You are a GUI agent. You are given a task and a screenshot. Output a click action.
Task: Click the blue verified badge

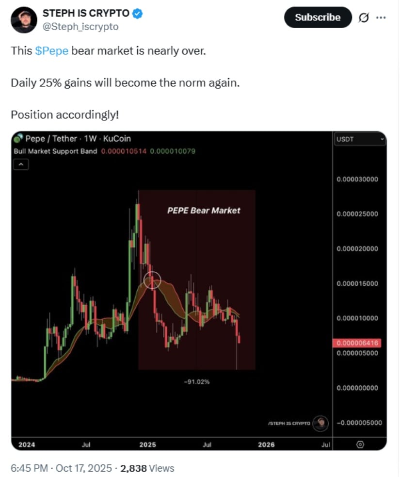[x=137, y=14]
